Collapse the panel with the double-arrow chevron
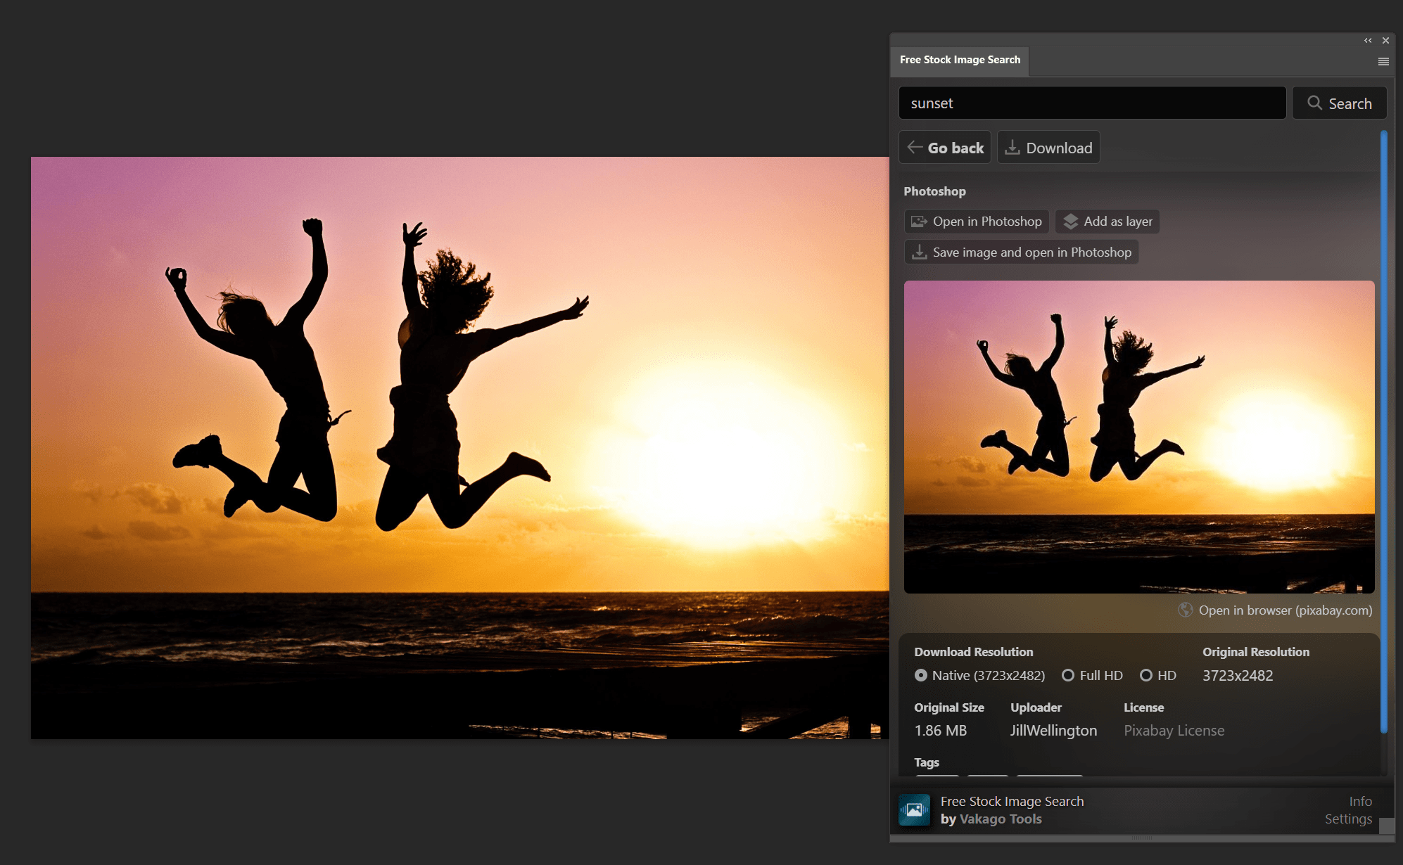1403x865 pixels. coord(1367,40)
